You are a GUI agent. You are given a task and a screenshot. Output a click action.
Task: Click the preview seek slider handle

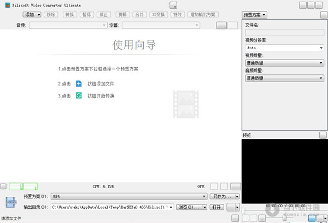243,210
